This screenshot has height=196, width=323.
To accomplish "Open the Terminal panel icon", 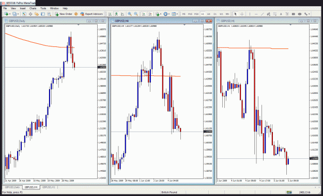I will 43,14.
